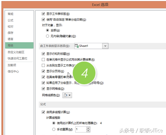
Task: Select the 手动重算 radio button
Action: pyautogui.click(x=54, y=129)
